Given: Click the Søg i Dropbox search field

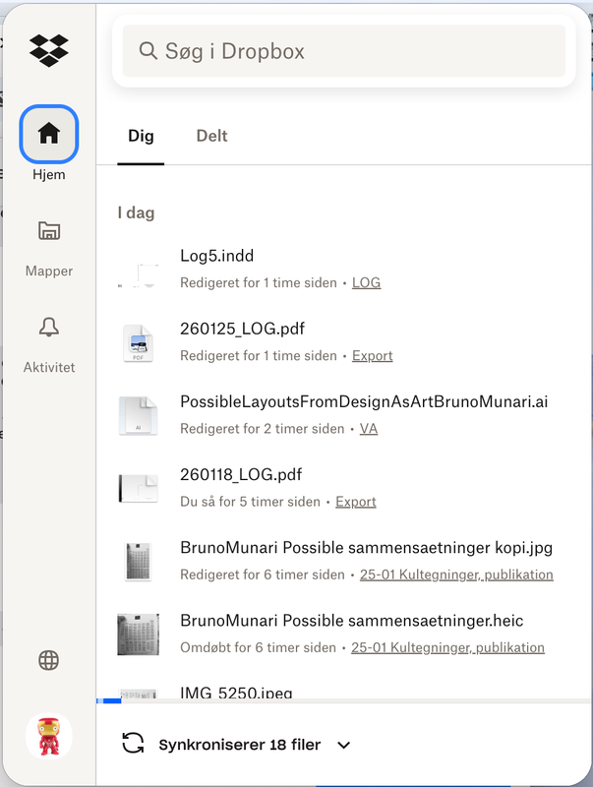Looking at the screenshot, I should coord(344,51).
